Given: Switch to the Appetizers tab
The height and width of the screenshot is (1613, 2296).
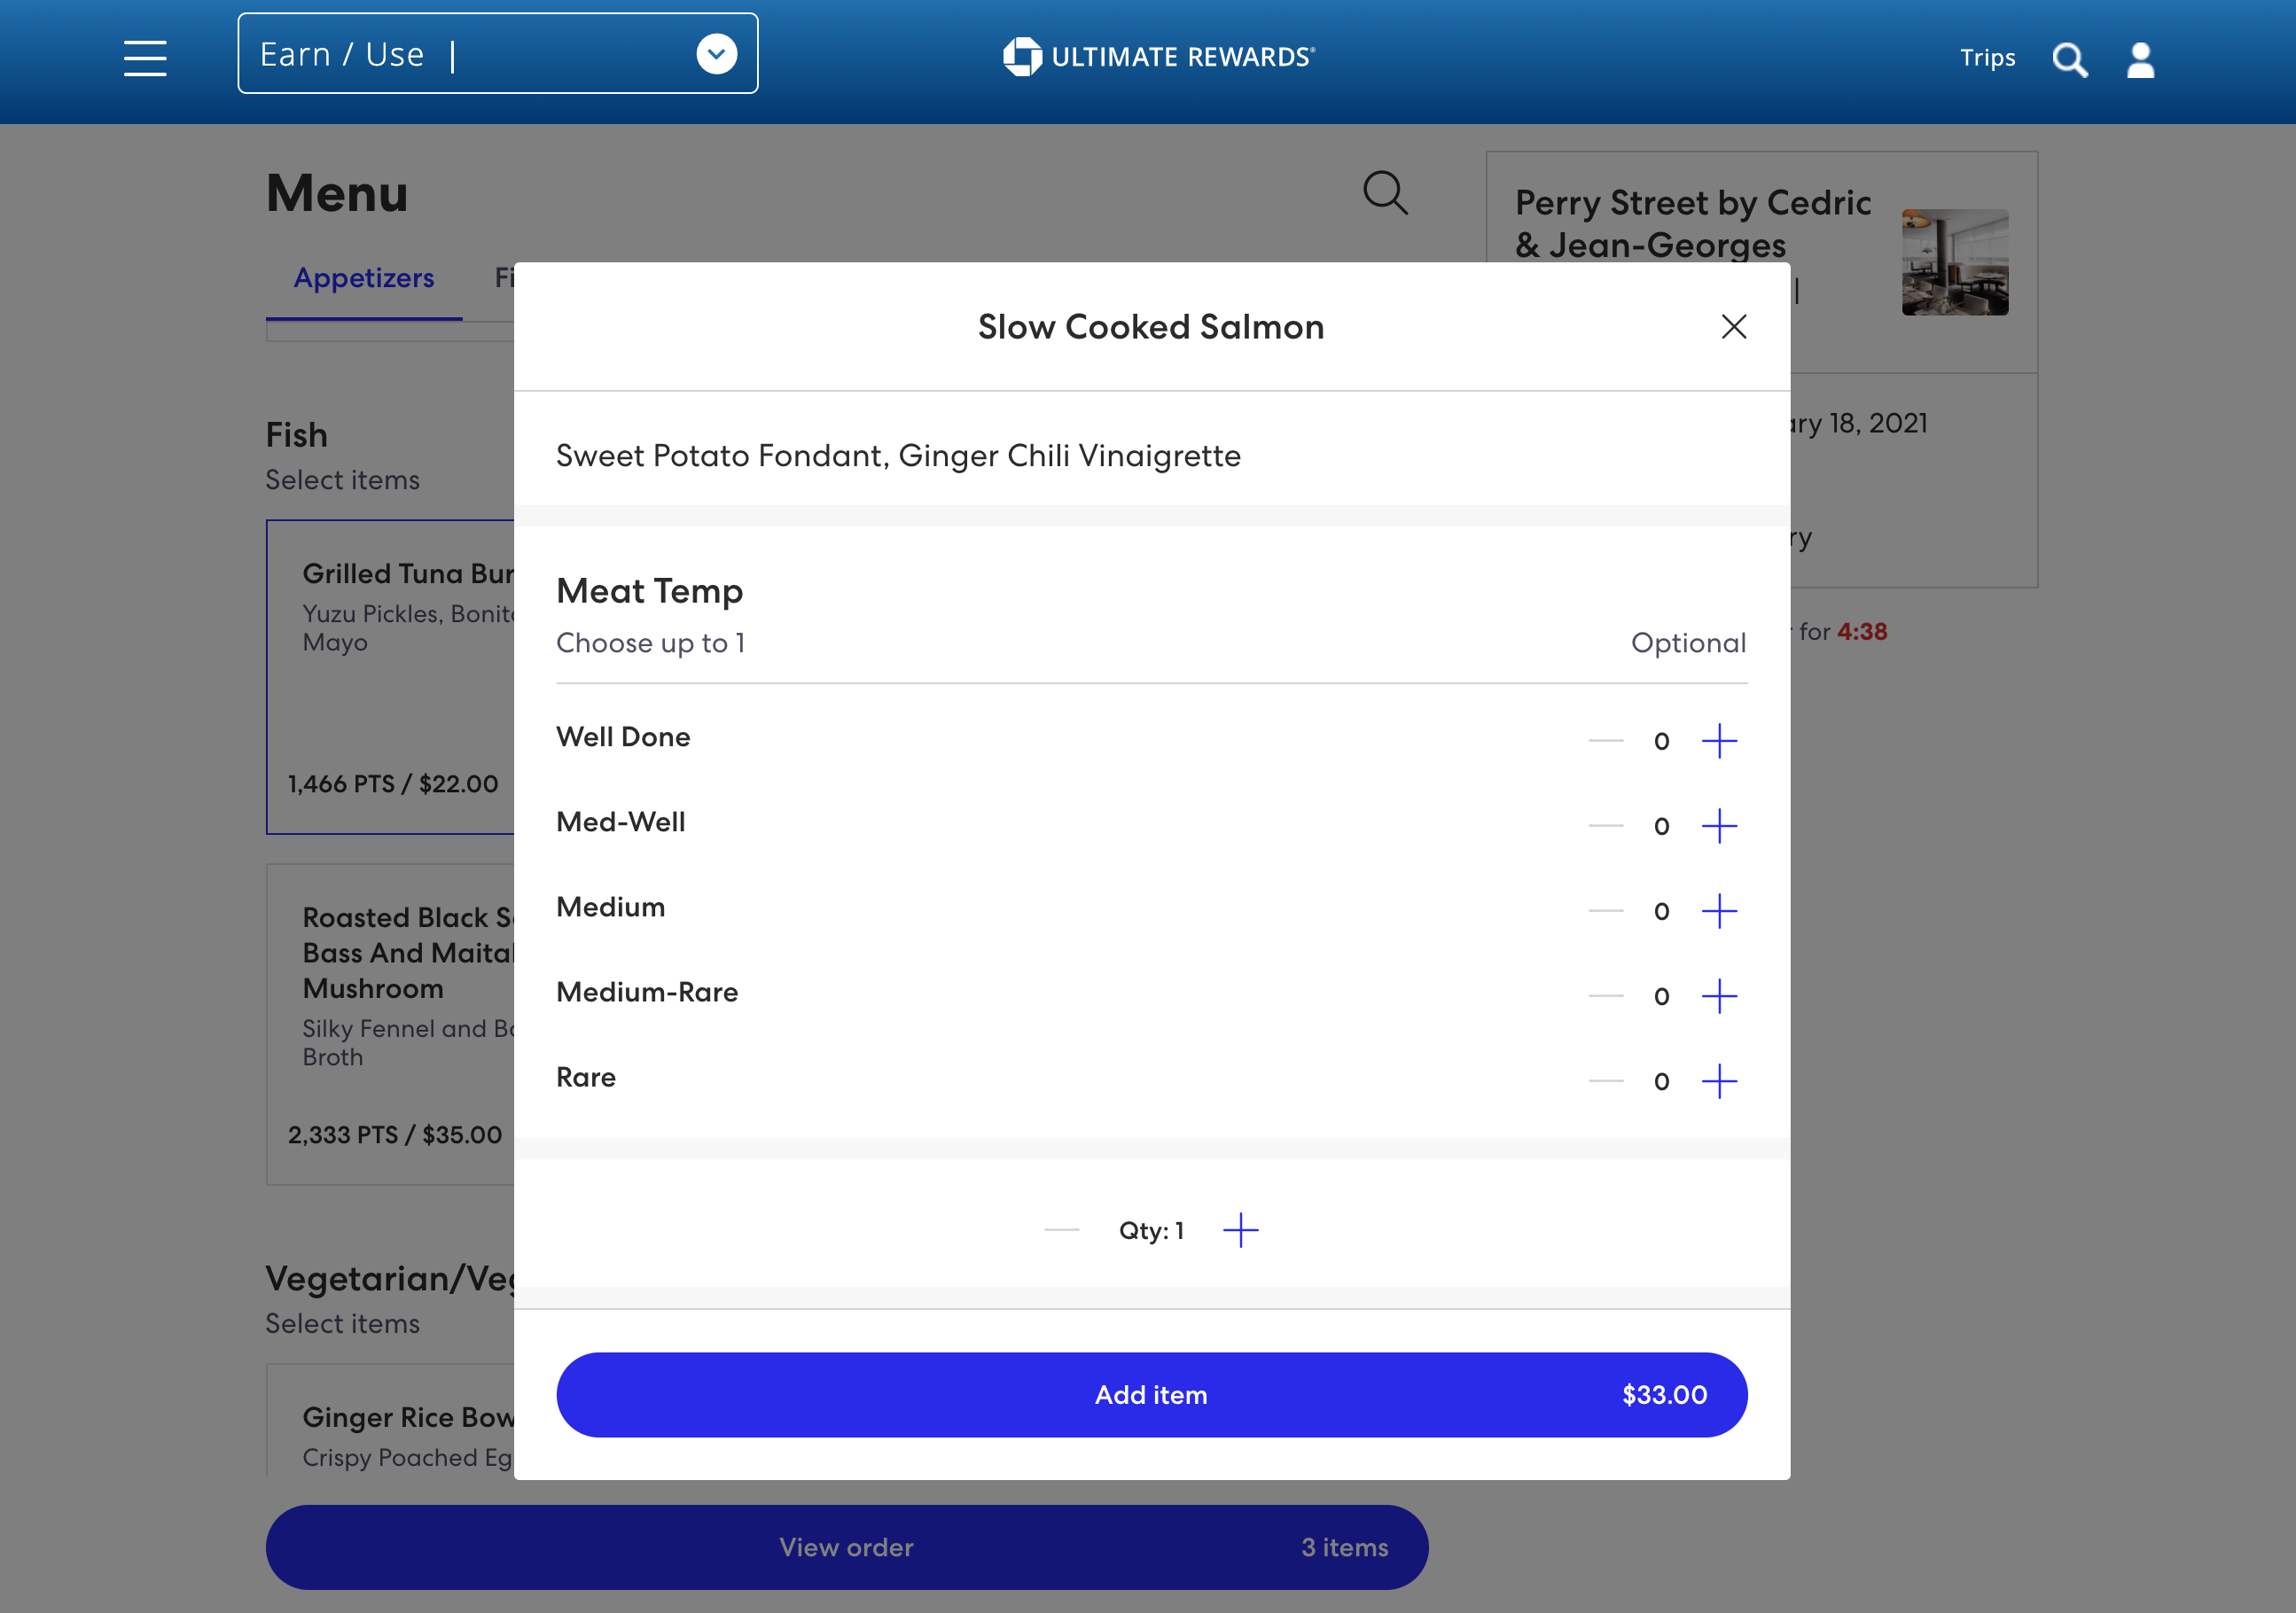Looking at the screenshot, I should tap(363, 278).
